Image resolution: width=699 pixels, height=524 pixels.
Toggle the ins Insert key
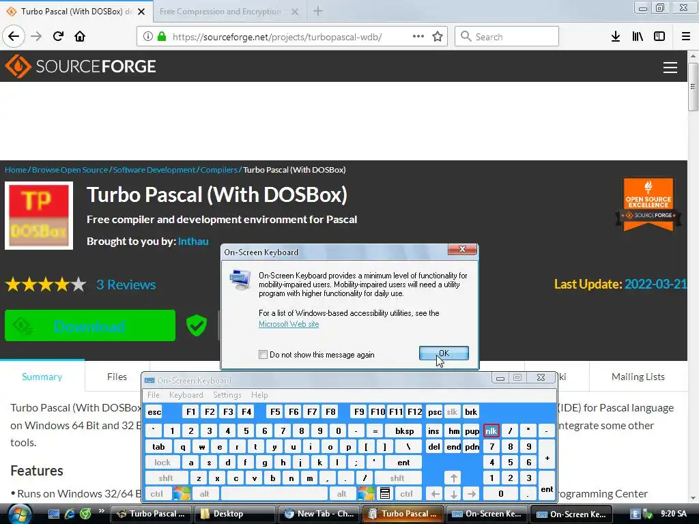[433, 431]
